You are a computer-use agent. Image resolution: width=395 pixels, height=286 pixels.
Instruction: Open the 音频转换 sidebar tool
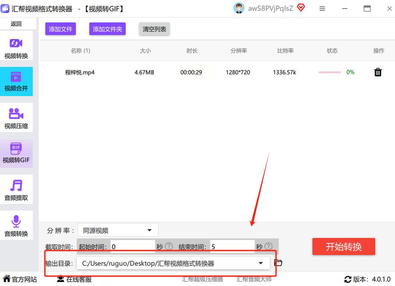(16, 225)
